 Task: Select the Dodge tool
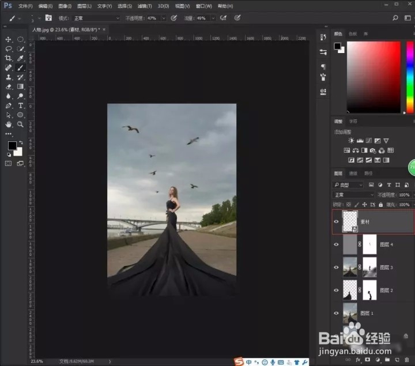coord(20,96)
